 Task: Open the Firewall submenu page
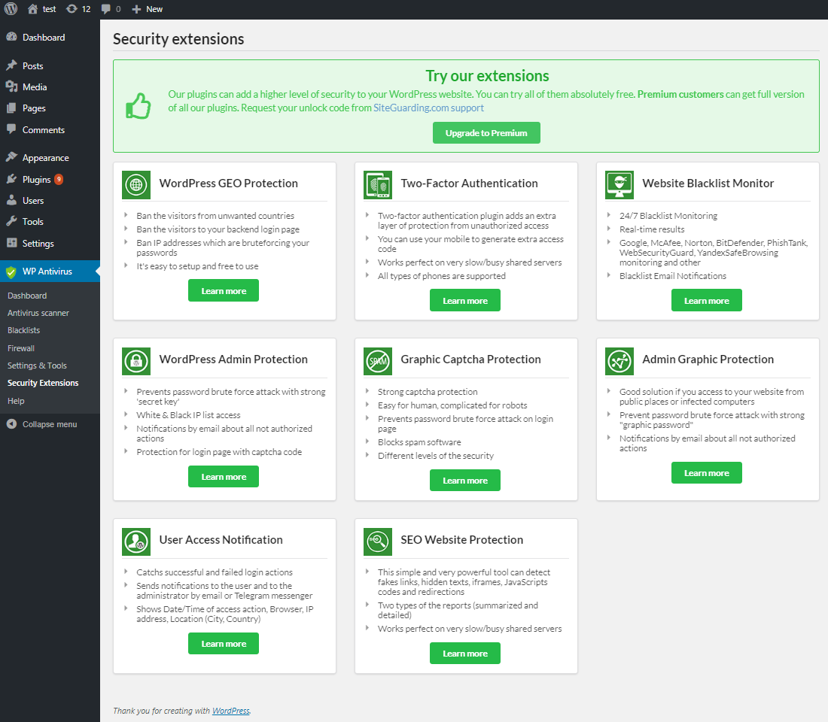click(21, 348)
